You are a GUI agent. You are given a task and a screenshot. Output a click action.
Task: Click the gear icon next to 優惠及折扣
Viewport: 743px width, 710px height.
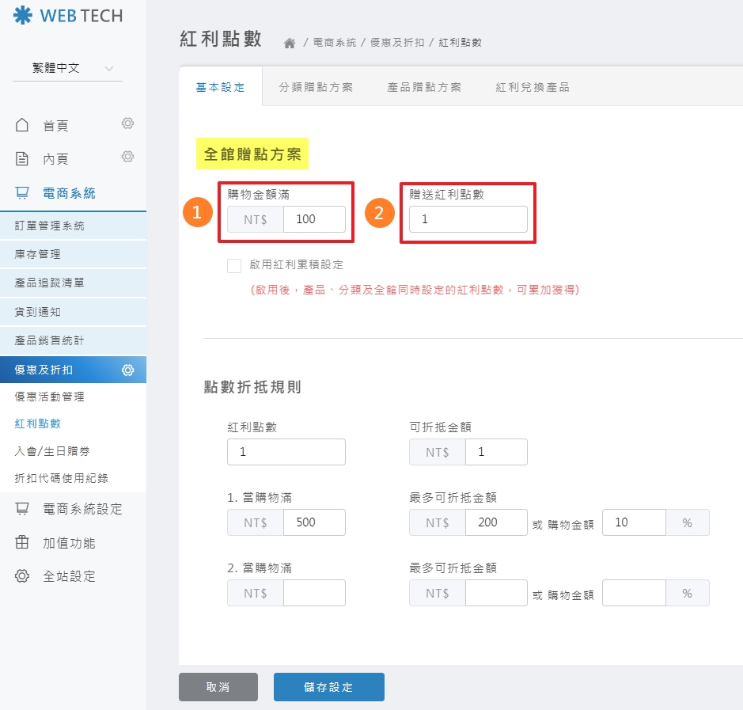tap(127, 369)
